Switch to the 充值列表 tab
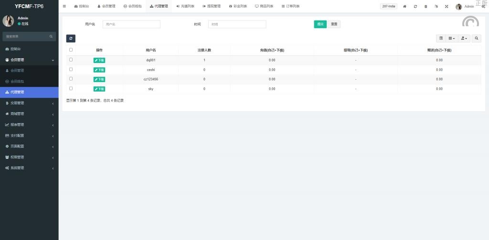This screenshot has width=489, height=240. click(185, 6)
